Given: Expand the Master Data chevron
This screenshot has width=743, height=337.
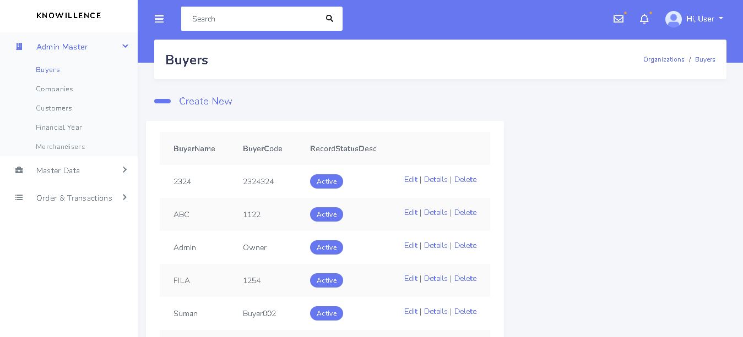Looking at the screenshot, I should pos(124,170).
